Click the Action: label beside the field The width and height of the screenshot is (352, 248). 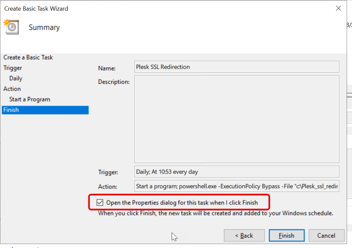(x=108, y=186)
